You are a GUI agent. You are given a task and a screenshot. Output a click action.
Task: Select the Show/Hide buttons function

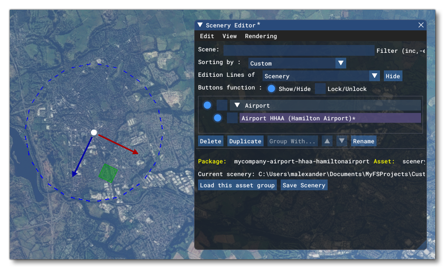[271, 89]
